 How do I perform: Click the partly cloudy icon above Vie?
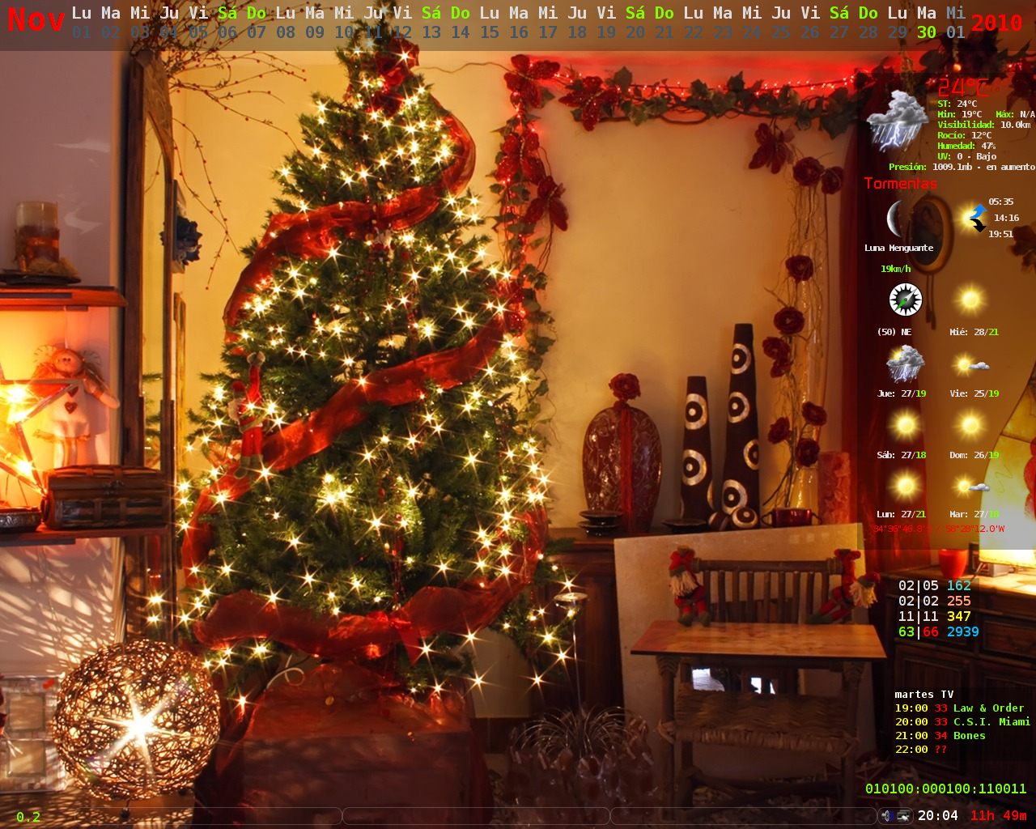coord(971,364)
